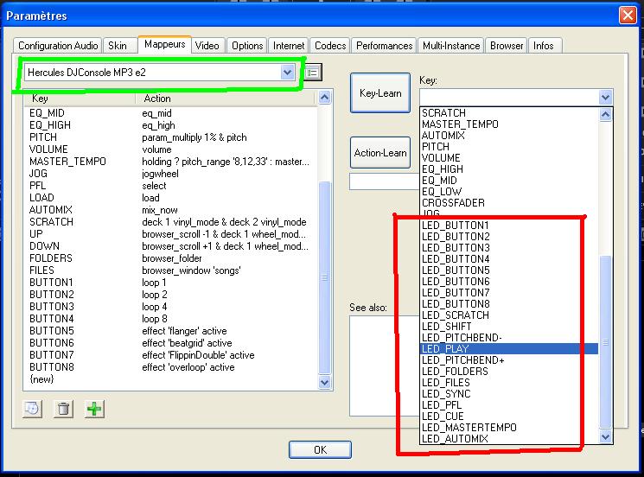Select LED_PLAY in the key list
This screenshot has height=477, width=644.
pyautogui.click(x=445, y=349)
